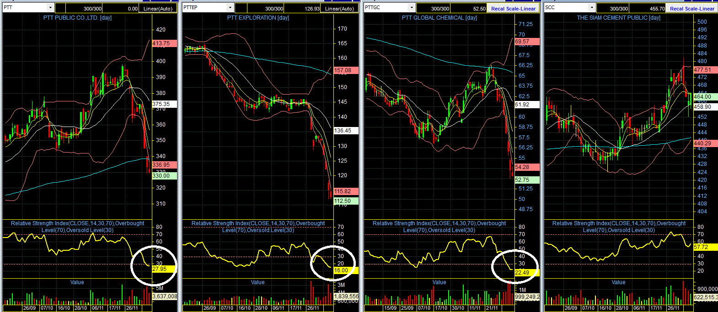This screenshot has height=312, width=718.
Task: Click the 126.93 value field in PTTEP header
Action: (303, 9)
